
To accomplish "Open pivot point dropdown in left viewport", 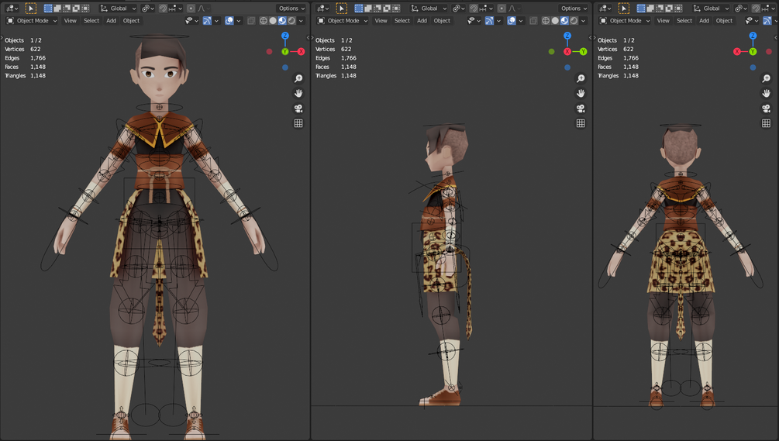I will click(x=147, y=9).
